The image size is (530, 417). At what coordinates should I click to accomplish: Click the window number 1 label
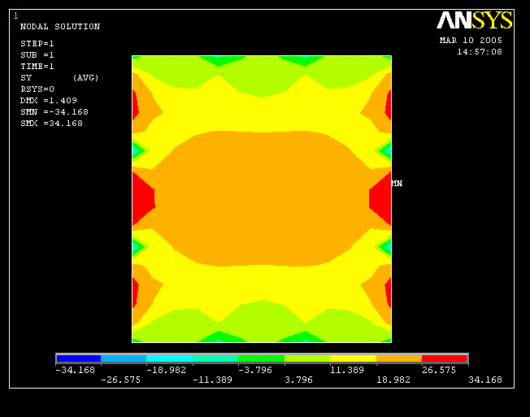pos(15,15)
